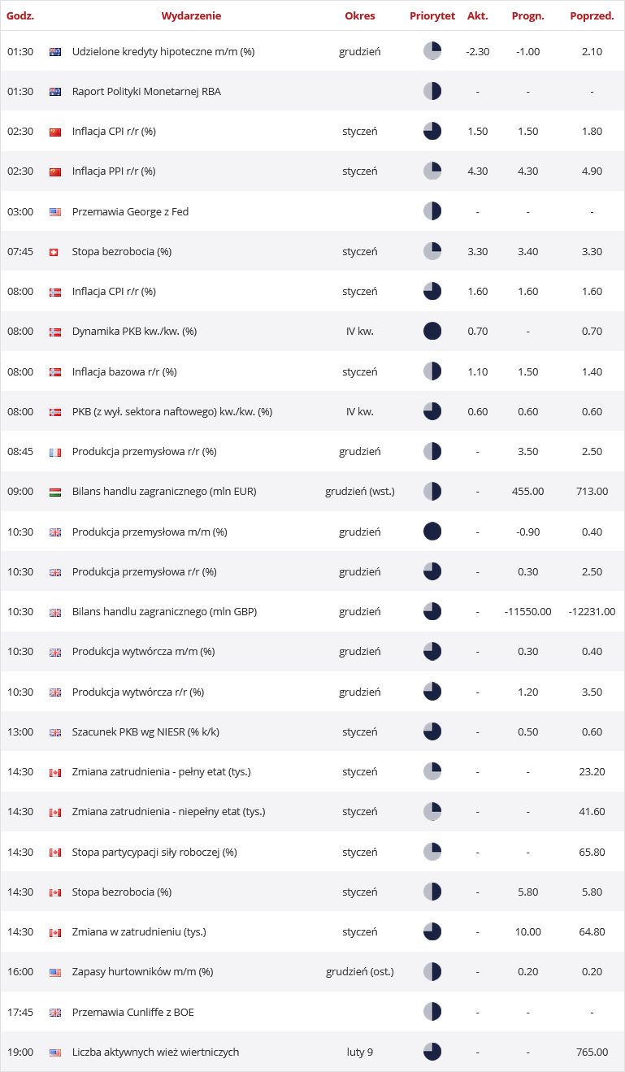Click the Okres column header
This screenshot has width=625, height=1072.
(360, 15)
